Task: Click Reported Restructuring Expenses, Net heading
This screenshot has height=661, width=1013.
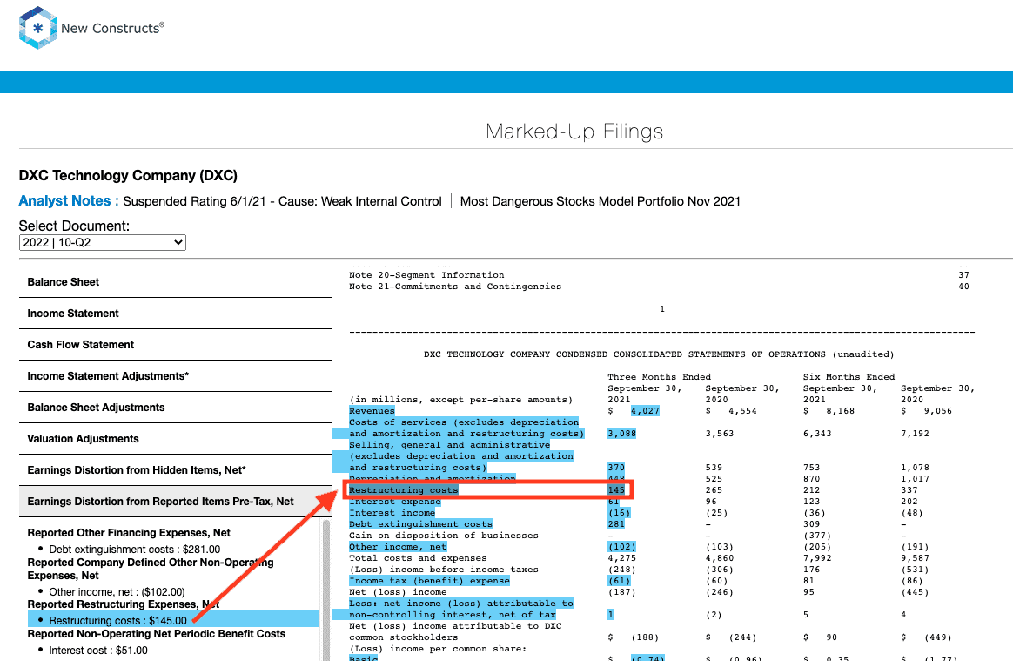Action: pos(124,604)
